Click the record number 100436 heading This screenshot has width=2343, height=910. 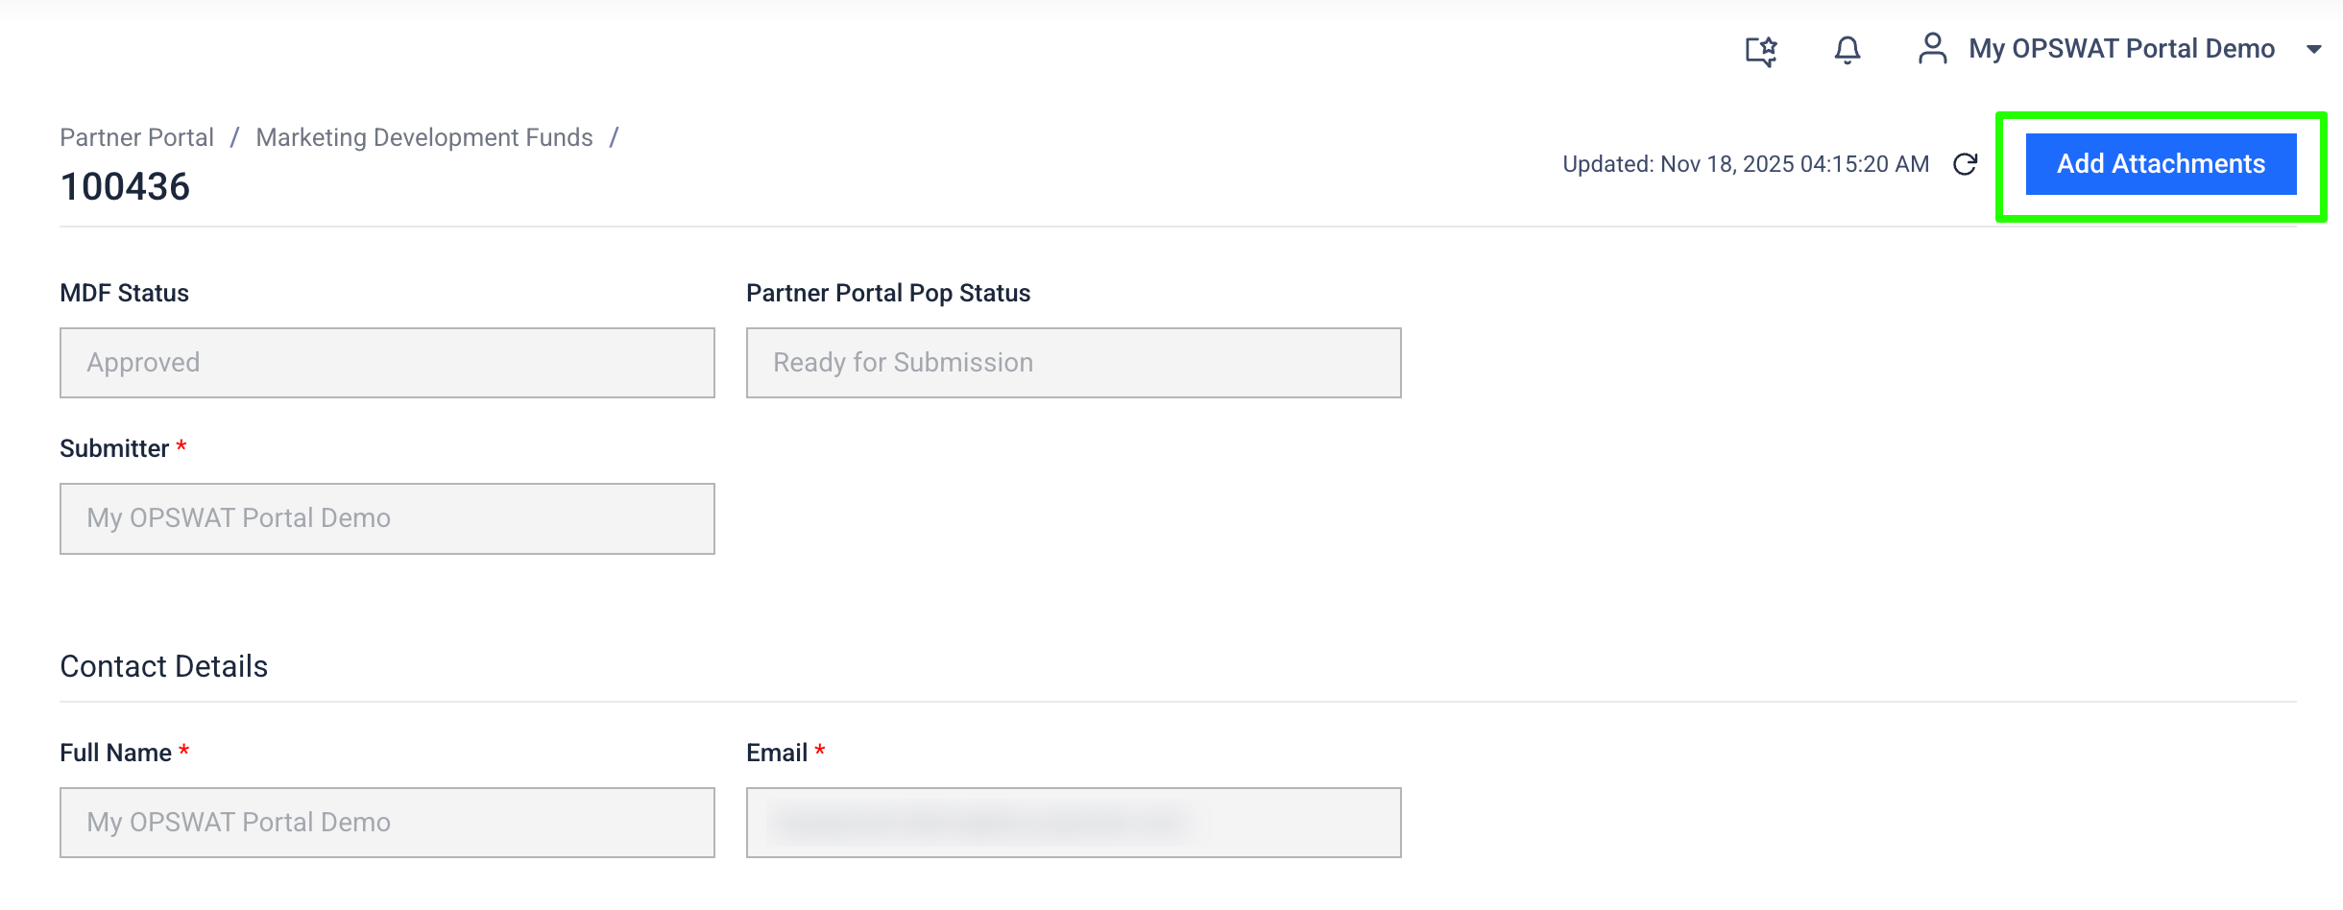click(x=125, y=186)
